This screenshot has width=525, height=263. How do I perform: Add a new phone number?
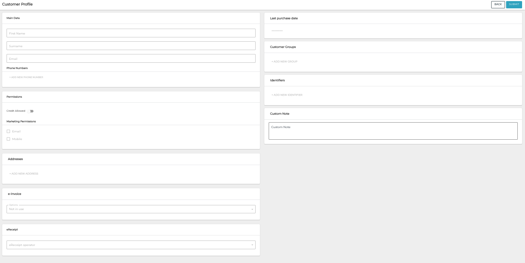point(26,77)
